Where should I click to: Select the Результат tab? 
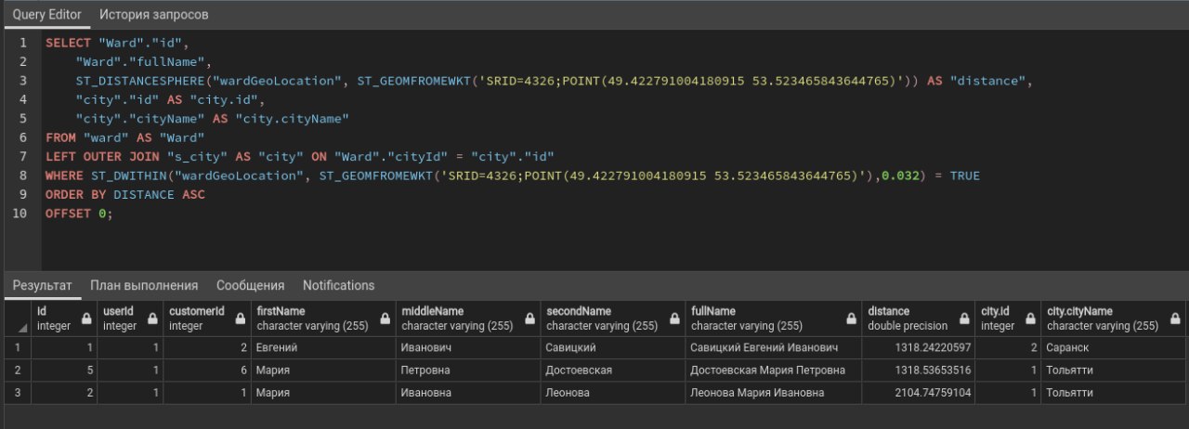point(42,285)
